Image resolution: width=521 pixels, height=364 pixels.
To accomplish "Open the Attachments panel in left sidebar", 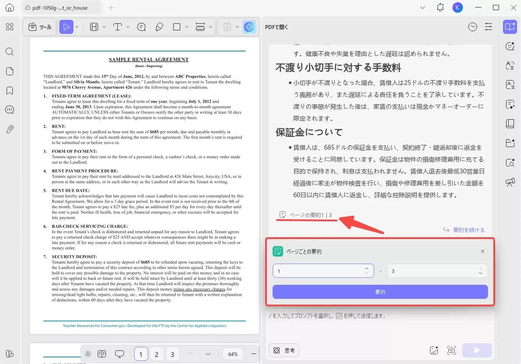I will 10,129.
